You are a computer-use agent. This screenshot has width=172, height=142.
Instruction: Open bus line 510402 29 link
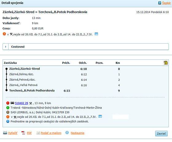pos(21,103)
